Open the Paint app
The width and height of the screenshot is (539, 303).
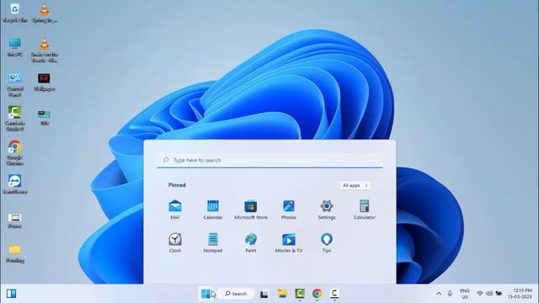point(251,243)
